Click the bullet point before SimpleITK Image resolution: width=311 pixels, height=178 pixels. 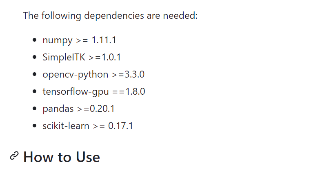click(x=35, y=57)
